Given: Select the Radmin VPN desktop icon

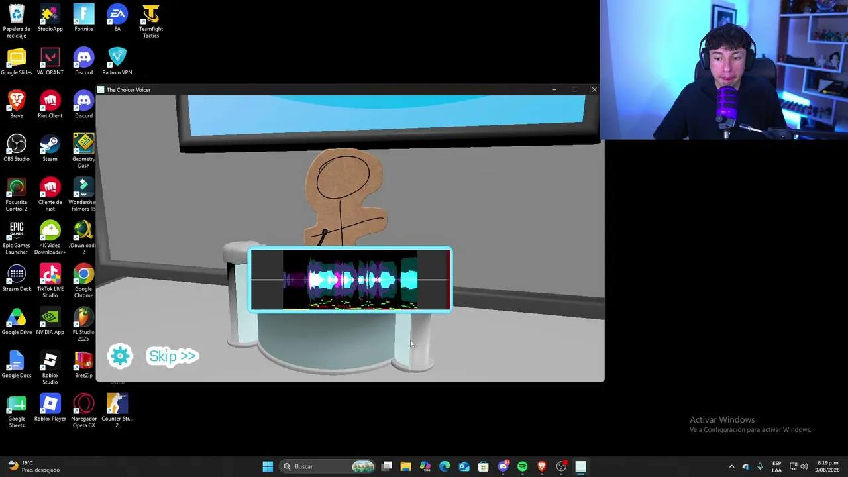Looking at the screenshot, I should (117, 62).
